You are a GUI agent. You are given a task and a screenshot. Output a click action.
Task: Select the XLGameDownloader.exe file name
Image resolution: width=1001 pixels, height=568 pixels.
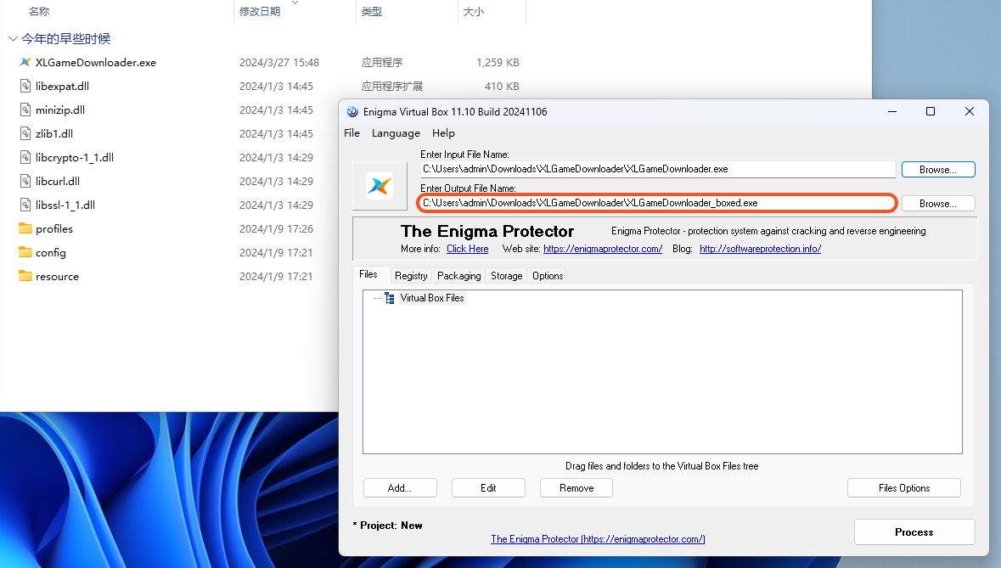tap(96, 63)
